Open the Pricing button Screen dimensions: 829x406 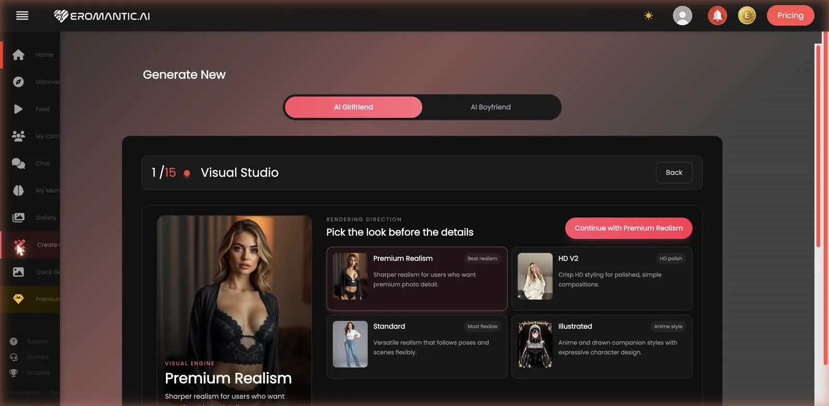coord(790,16)
